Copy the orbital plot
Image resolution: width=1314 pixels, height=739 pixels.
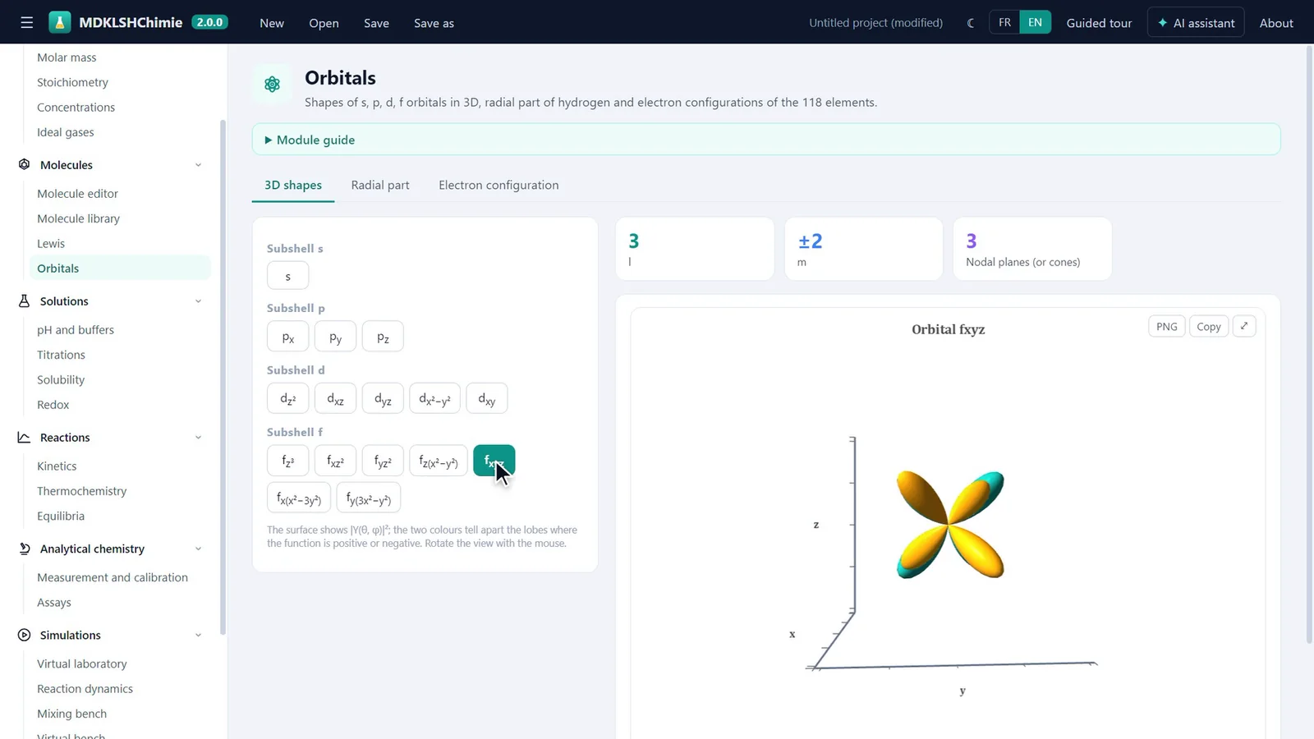click(1208, 326)
